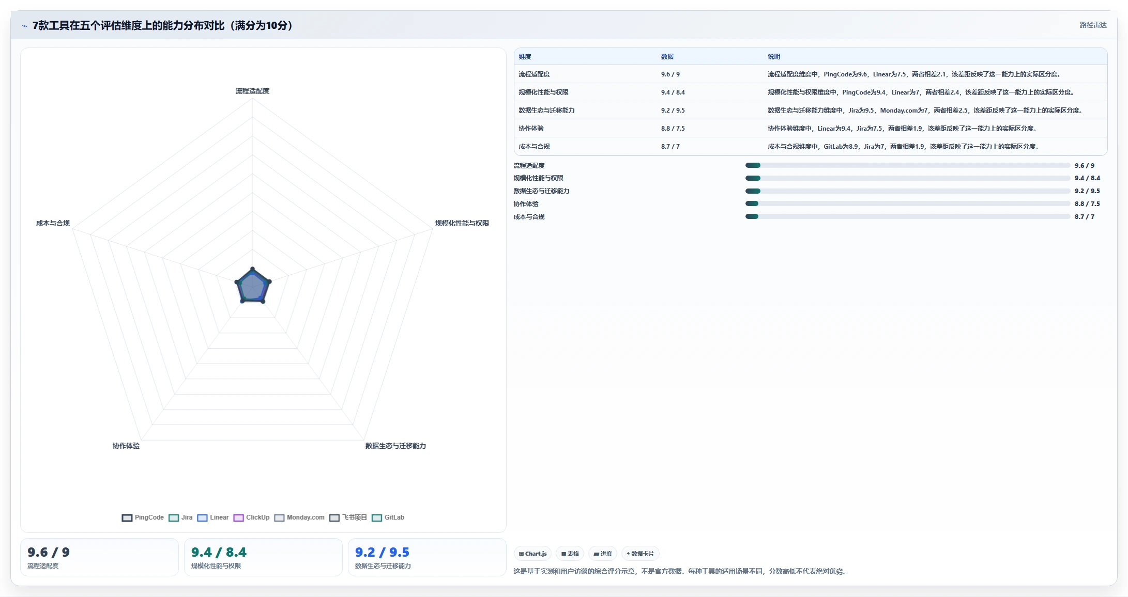Click radar axis label 协作体验
Viewport: 1128px width, 597px height.
click(126, 446)
